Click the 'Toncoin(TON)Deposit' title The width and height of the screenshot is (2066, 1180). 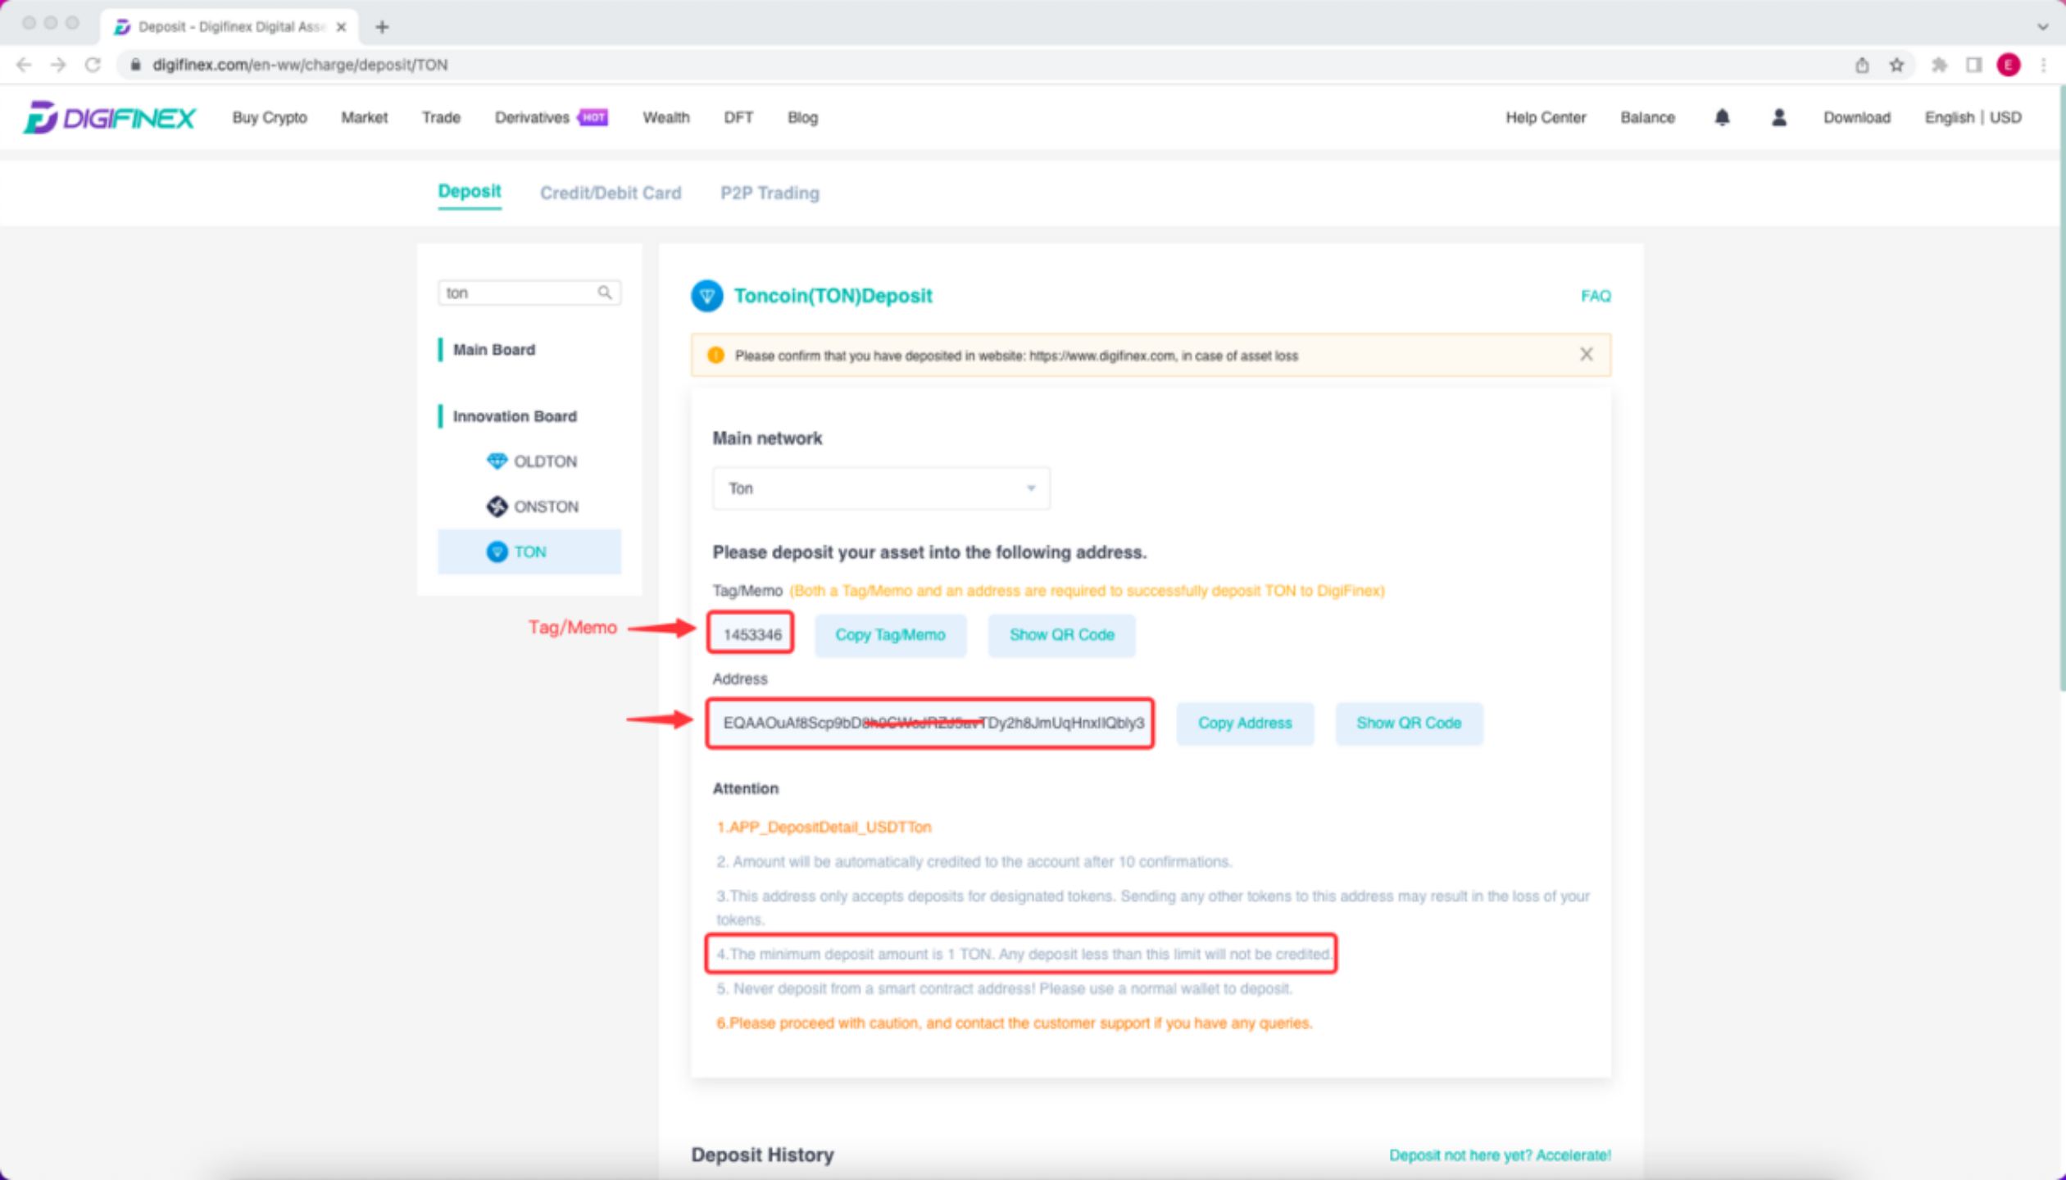833,296
